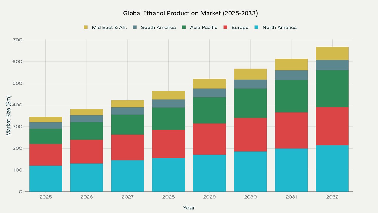Click the South America segment in the 2027 bar
The width and height of the screenshot is (378, 213).
(128, 111)
